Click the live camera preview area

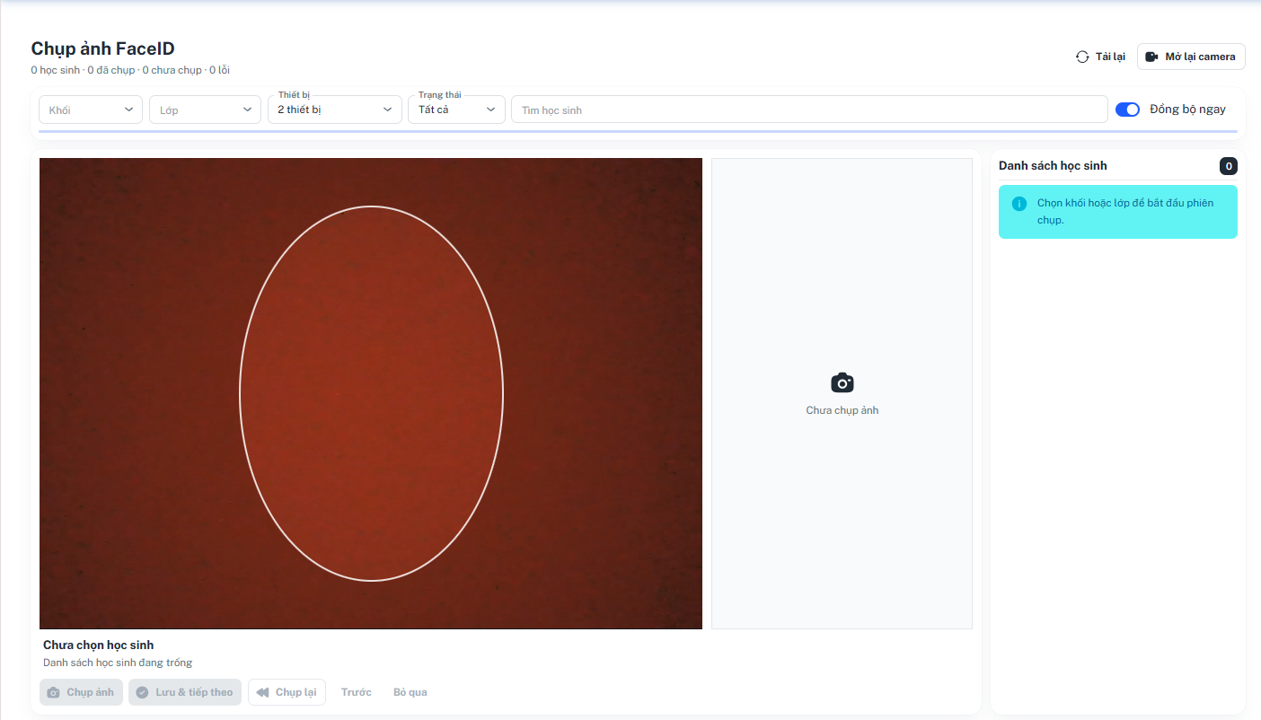[371, 393]
